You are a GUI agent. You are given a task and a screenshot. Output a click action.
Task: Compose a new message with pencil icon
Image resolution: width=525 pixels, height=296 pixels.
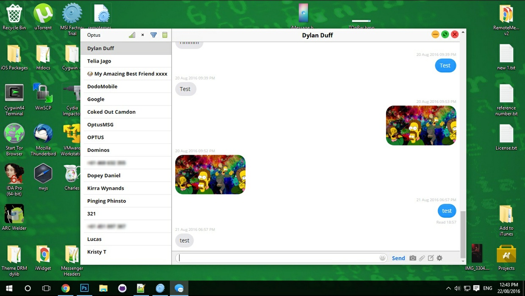tap(431, 258)
